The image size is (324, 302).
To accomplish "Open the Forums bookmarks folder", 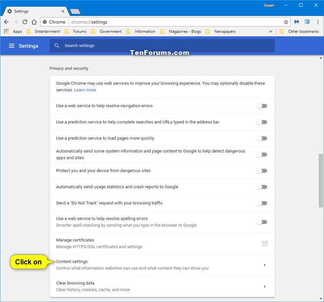I will click(76, 32).
